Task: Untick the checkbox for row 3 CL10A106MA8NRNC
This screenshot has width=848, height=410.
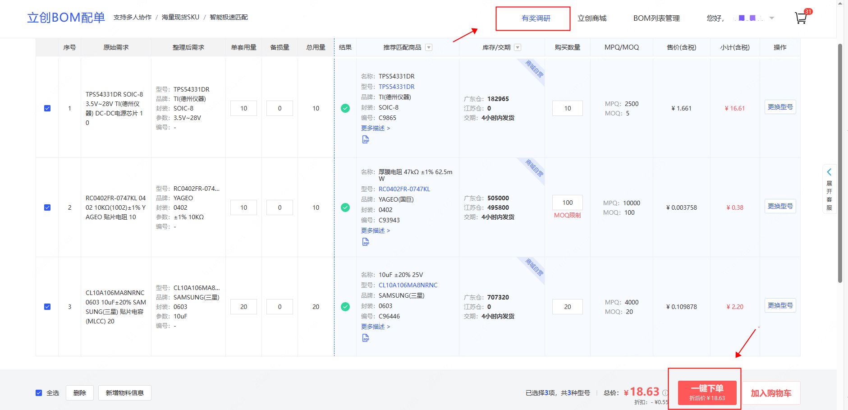Action: click(x=47, y=307)
